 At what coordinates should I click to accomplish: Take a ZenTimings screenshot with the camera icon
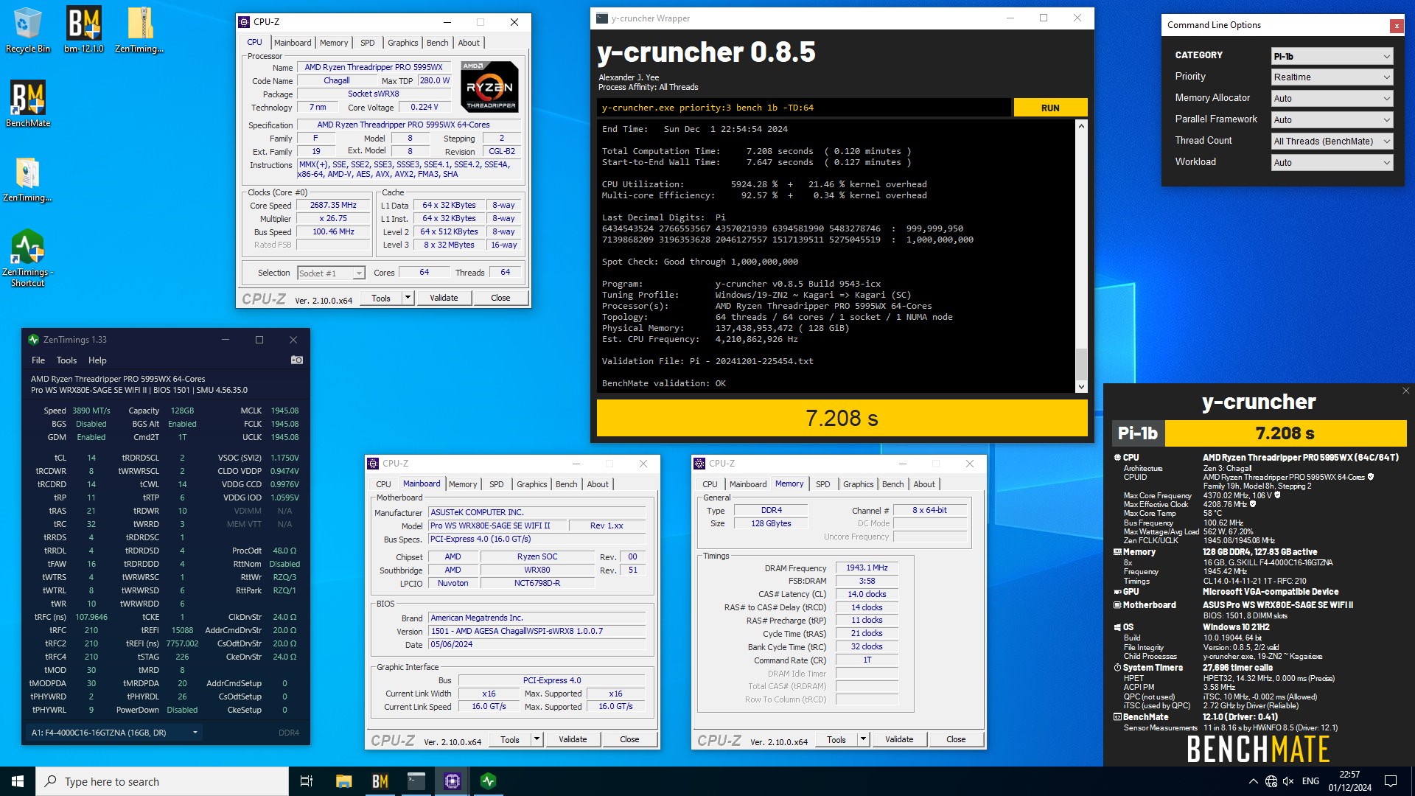[296, 360]
